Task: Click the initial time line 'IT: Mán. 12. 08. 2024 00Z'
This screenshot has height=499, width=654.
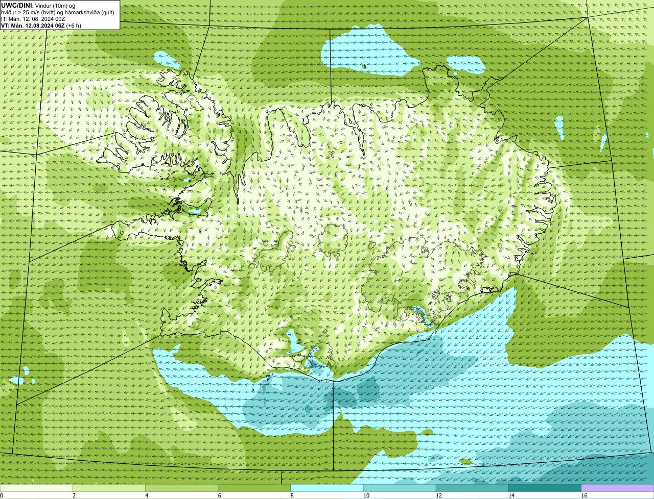Action: click(33, 19)
